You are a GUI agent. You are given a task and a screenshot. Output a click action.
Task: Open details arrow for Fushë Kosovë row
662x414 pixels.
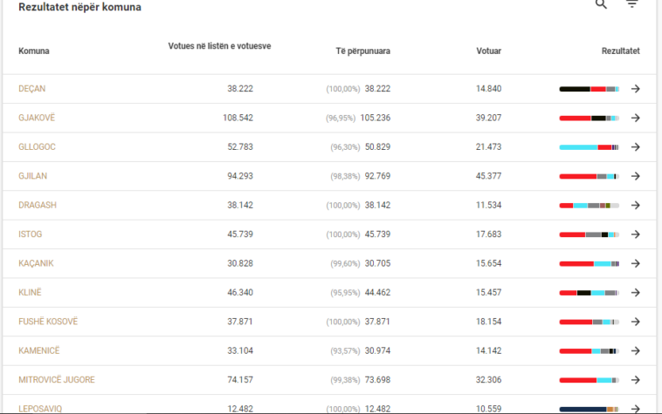[636, 322]
